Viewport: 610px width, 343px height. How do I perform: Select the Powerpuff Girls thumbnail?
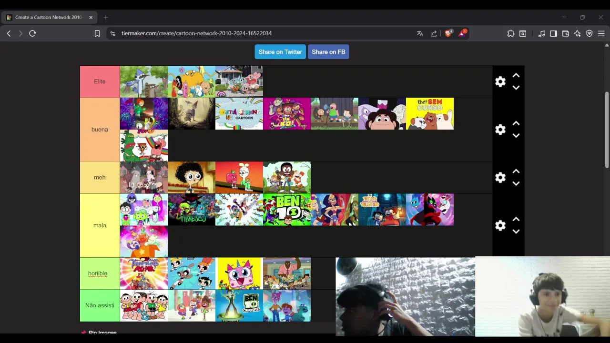(192, 273)
